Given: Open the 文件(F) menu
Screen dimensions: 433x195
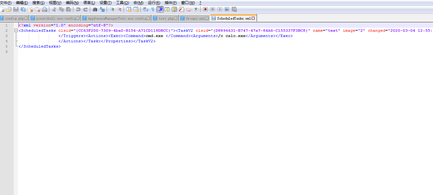Looking at the screenshot, I should tap(6, 3).
